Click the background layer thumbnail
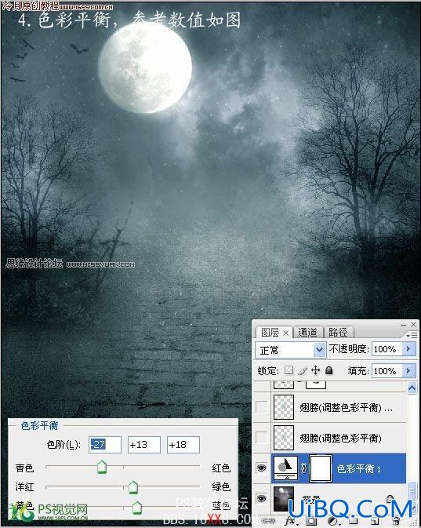Screen dimensions: 421x528 coord(284,499)
